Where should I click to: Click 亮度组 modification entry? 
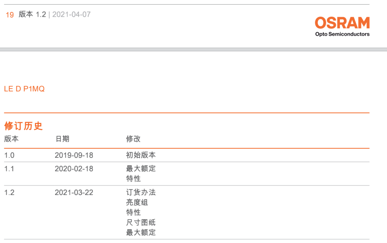click(x=137, y=202)
